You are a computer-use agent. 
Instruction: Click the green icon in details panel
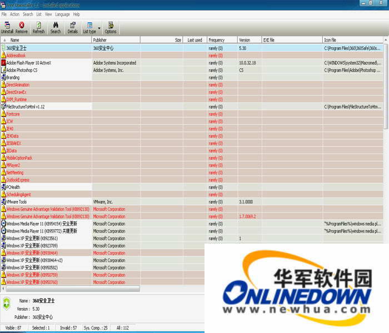click(7, 303)
